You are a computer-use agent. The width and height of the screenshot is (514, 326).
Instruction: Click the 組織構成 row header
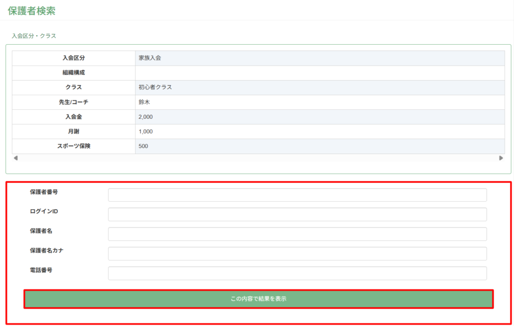pyautogui.click(x=74, y=73)
